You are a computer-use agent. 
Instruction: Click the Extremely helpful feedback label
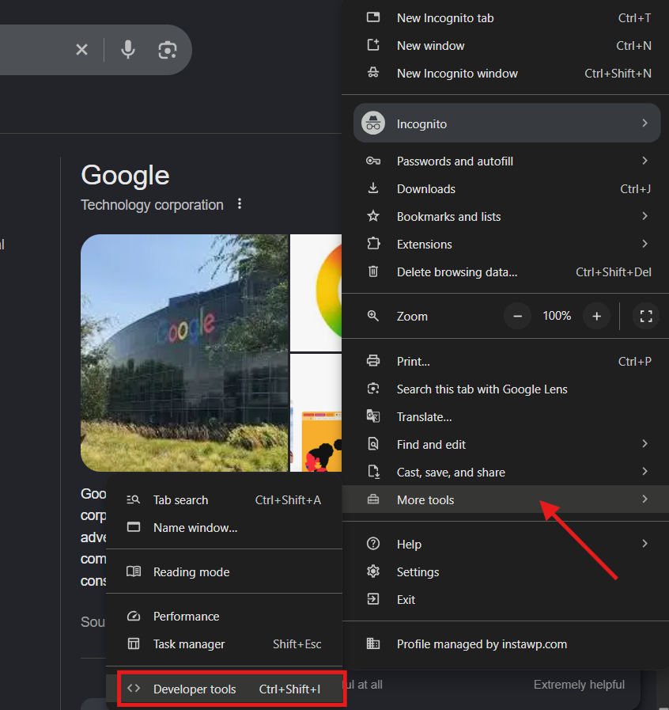[x=579, y=684]
